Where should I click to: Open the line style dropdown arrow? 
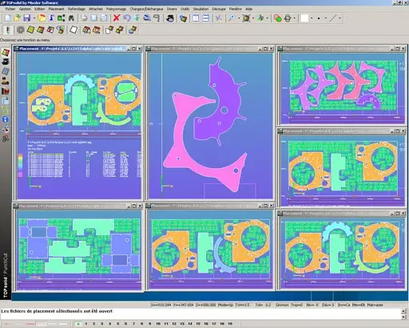tap(340, 18)
